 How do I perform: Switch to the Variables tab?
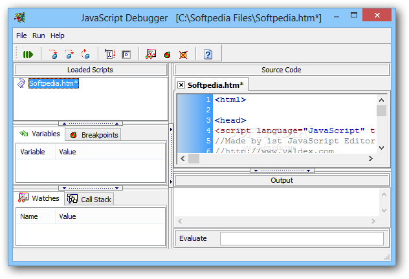tap(39, 134)
